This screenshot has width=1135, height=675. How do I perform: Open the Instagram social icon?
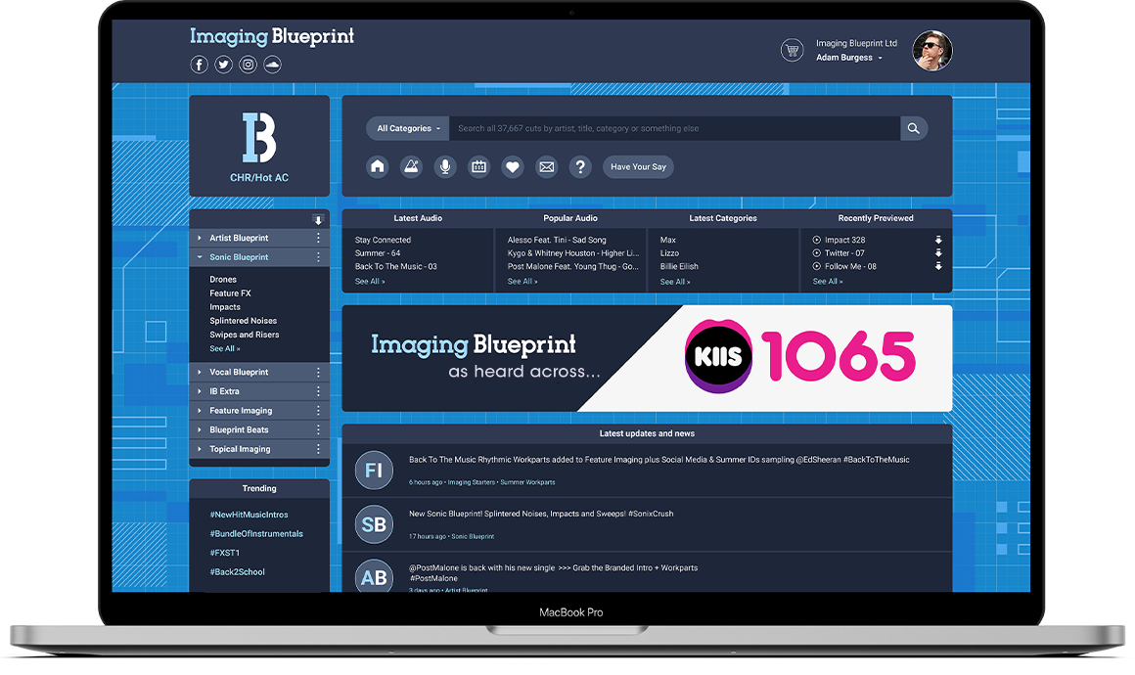[x=249, y=65]
